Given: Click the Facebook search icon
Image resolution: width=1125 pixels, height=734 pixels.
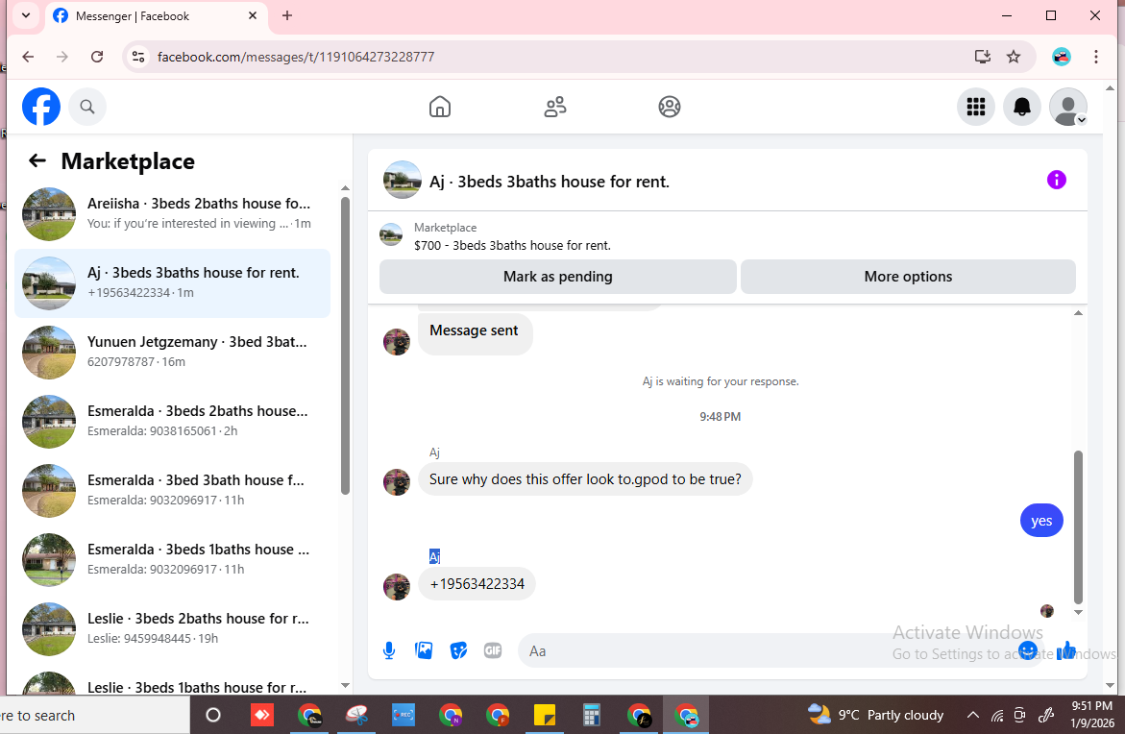Looking at the screenshot, I should 87,107.
